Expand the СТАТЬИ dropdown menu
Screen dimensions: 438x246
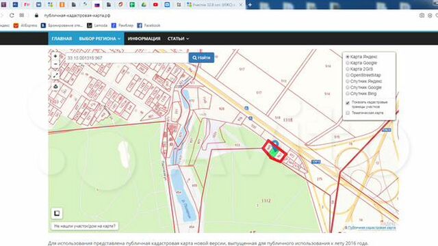(x=178, y=39)
